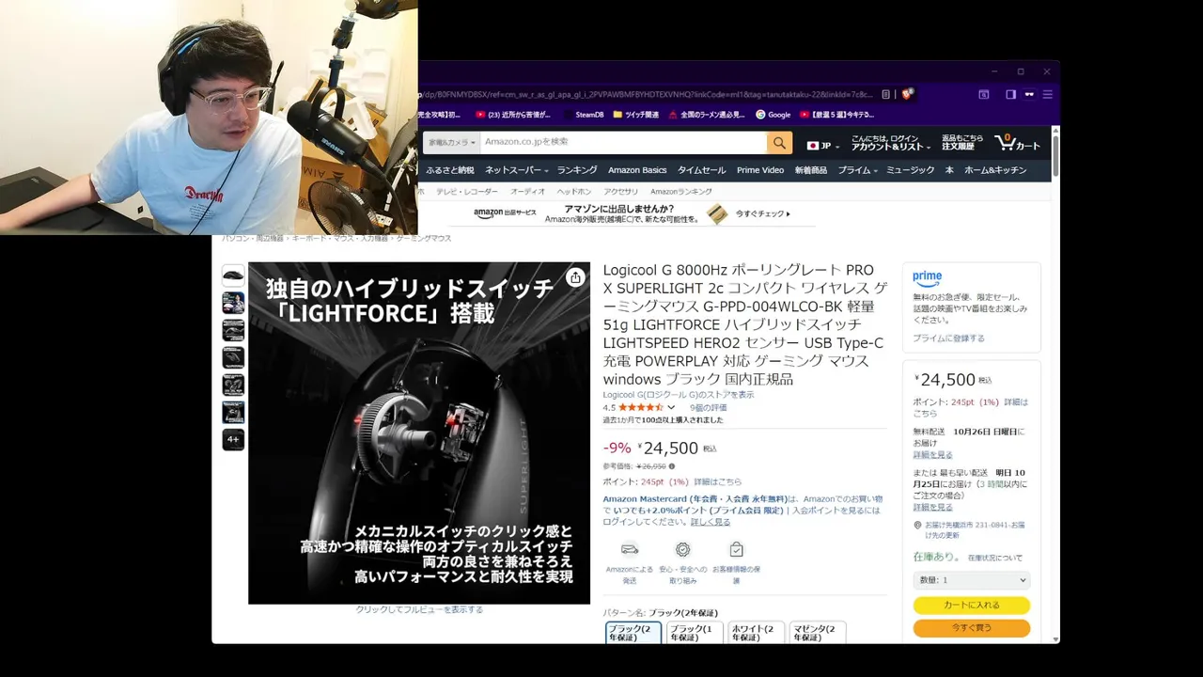This screenshot has width=1203, height=677.
Task: Expand the プライム nav dropdown
Action: pos(857,170)
